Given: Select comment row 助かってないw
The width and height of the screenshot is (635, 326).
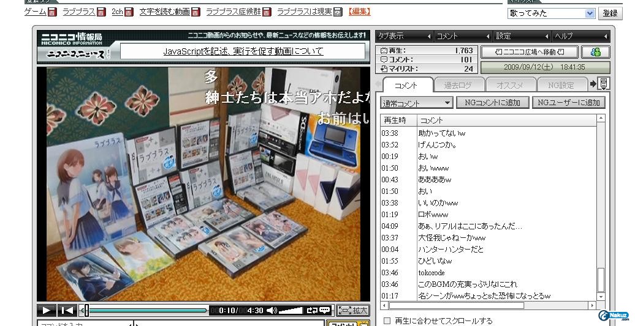Looking at the screenshot, I should (x=489, y=133).
